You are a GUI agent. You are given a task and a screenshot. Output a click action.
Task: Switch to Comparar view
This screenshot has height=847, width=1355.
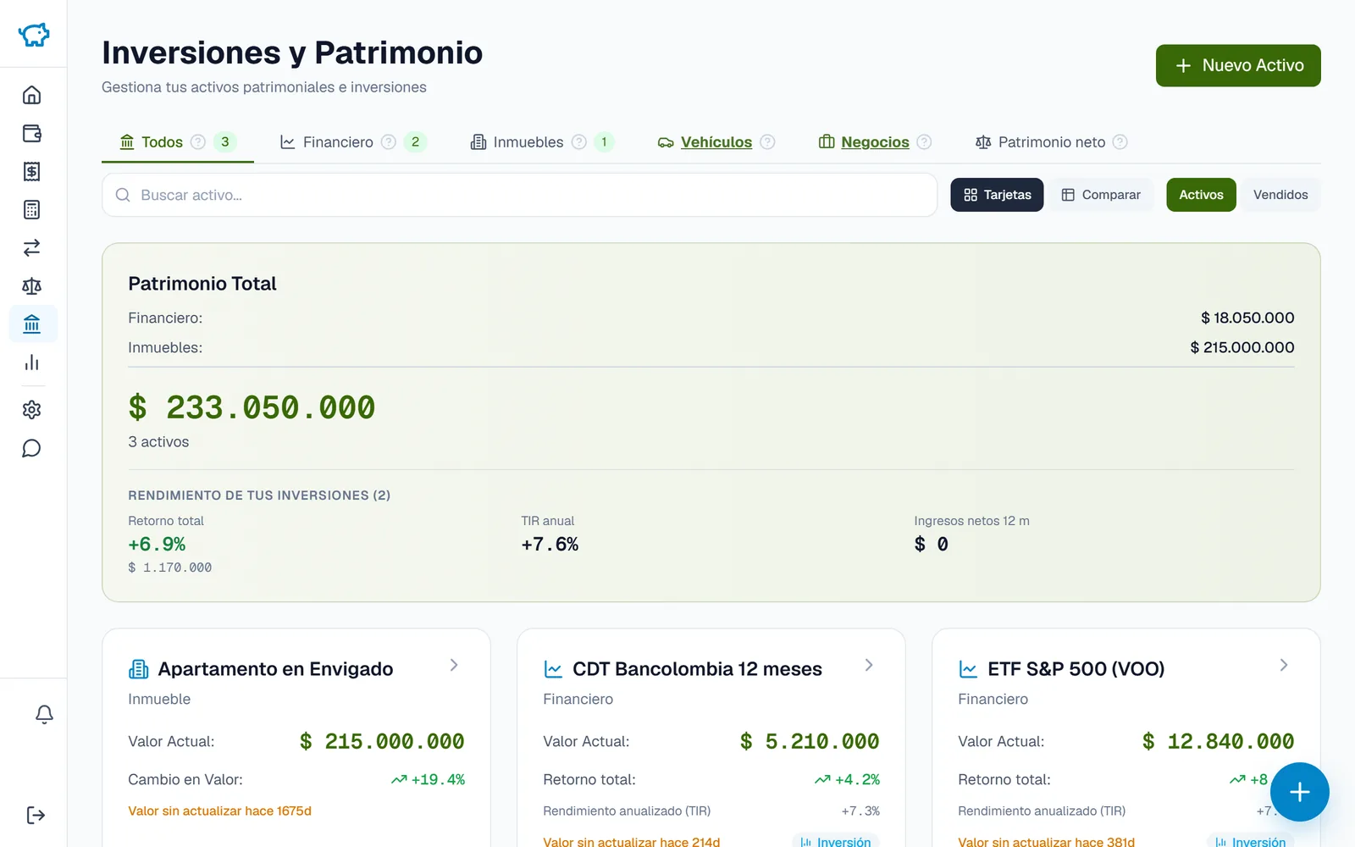tap(1101, 195)
